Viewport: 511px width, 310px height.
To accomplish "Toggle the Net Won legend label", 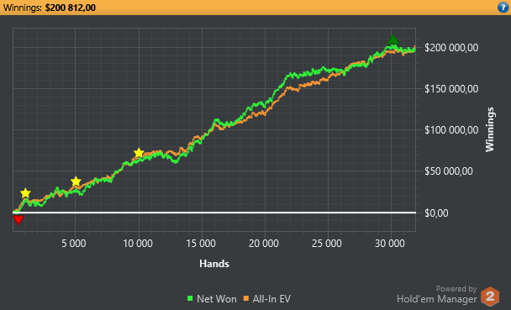I will point(216,299).
